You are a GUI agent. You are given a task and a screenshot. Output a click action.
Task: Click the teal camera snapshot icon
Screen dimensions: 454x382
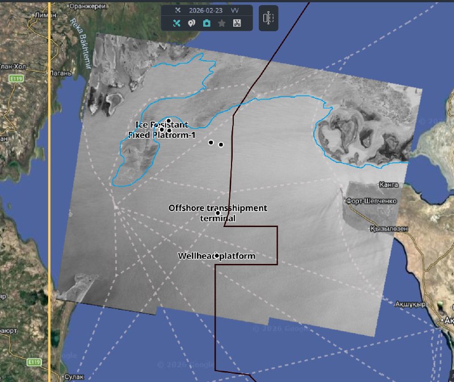207,23
